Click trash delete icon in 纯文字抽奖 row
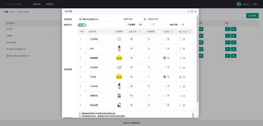The image size is (263, 126). point(234,43)
